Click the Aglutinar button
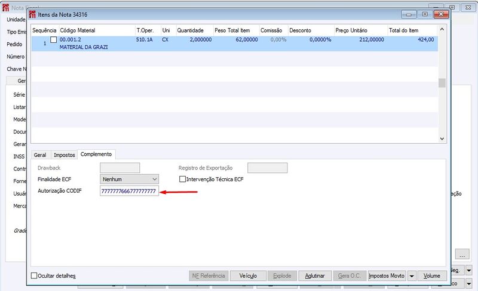Viewport: 478px width, 291px height. (315, 275)
